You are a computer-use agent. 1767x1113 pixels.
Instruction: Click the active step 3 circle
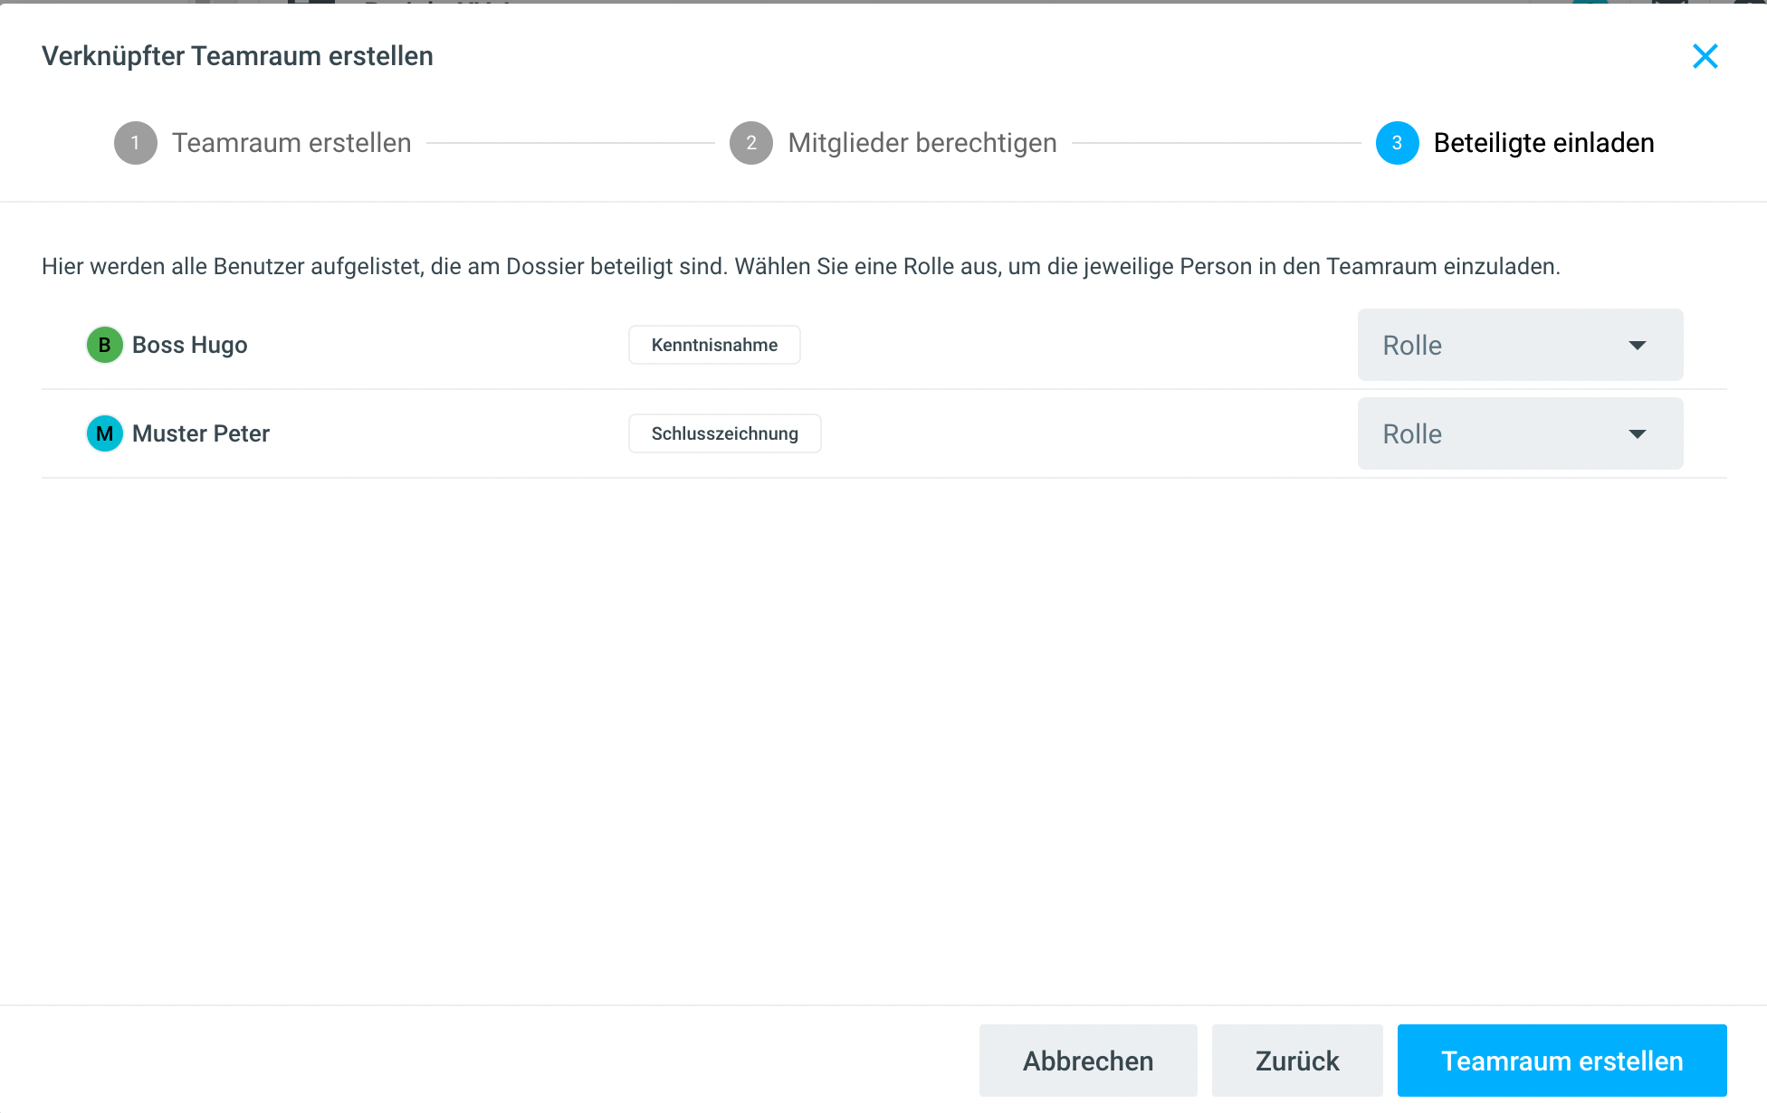coord(1397,143)
